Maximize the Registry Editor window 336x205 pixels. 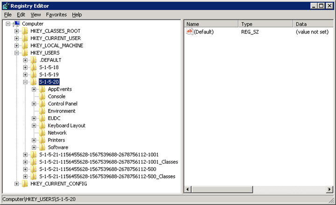coord(322,6)
